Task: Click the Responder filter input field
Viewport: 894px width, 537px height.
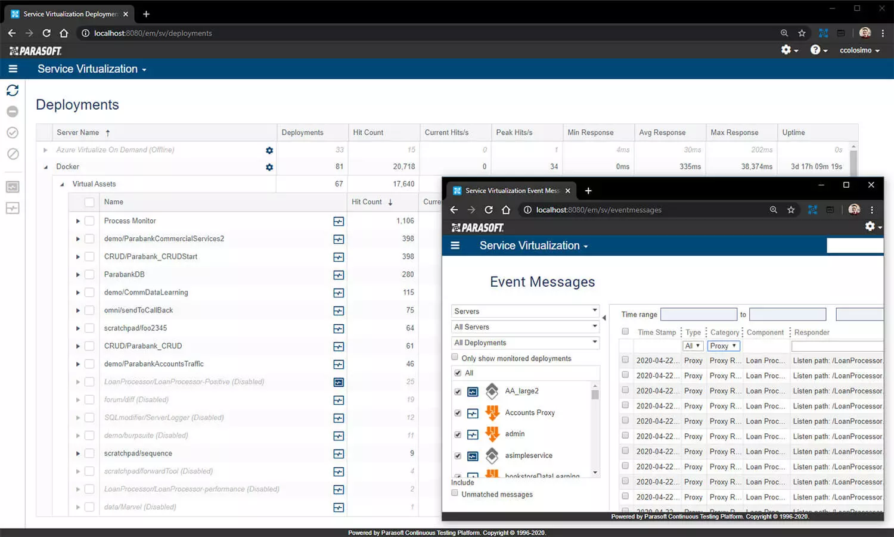Action: [x=837, y=346]
